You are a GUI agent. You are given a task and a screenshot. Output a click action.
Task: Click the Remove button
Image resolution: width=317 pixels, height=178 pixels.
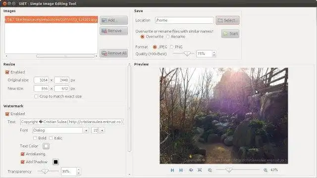click(113, 31)
